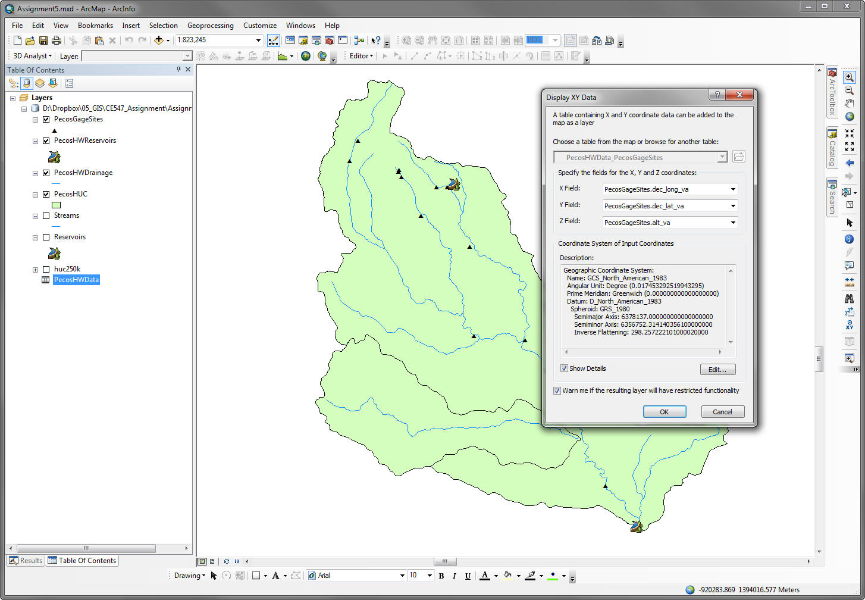Turn on the Reservoirs layer

click(46, 237)
